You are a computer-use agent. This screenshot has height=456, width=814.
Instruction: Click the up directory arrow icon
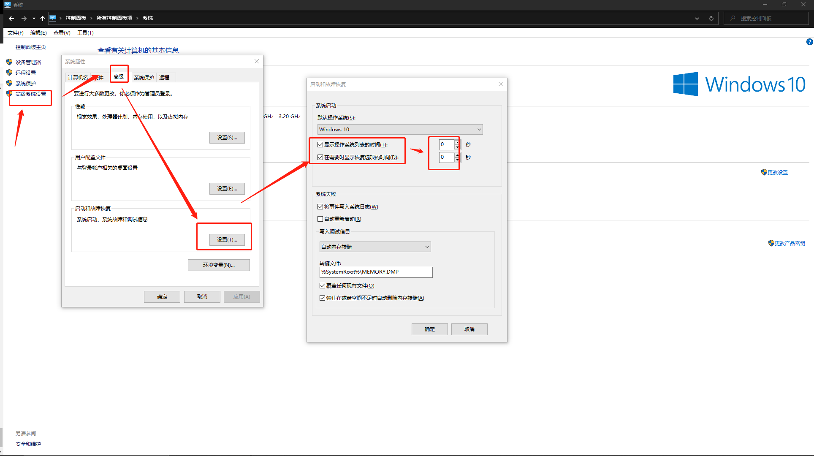coord(42,18)
